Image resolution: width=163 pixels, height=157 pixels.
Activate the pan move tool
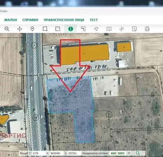coord(20,29)
